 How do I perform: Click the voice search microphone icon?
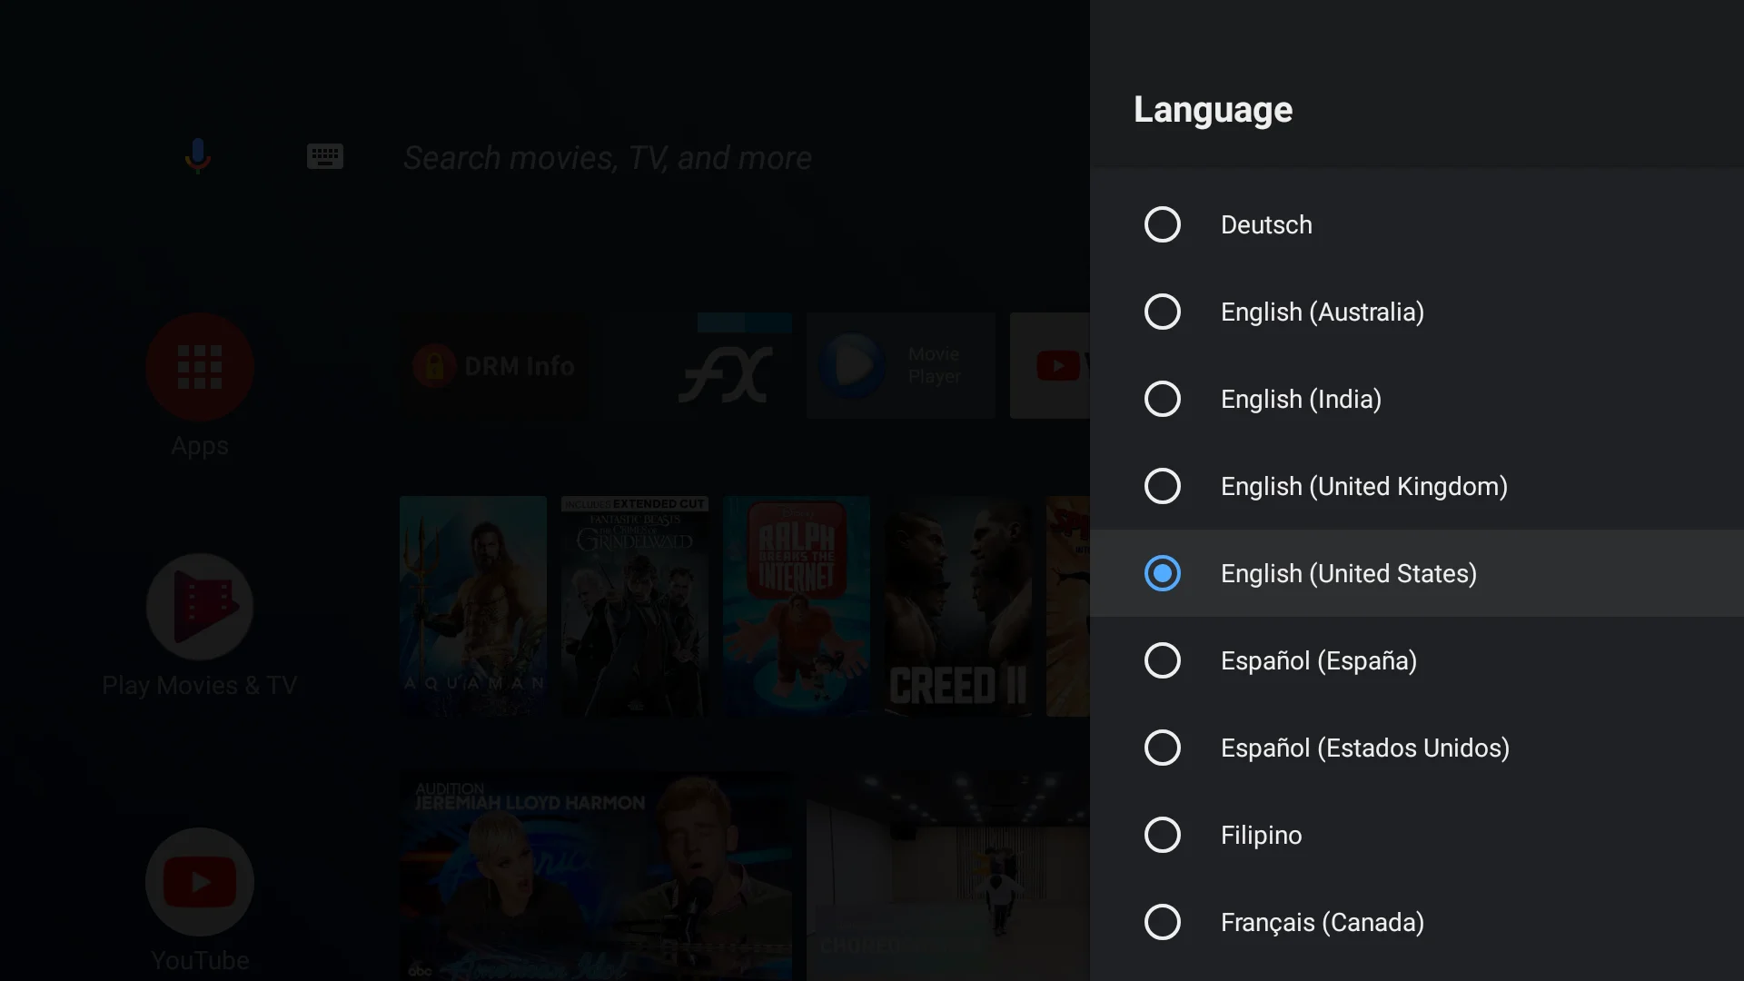tap(198, 156)
